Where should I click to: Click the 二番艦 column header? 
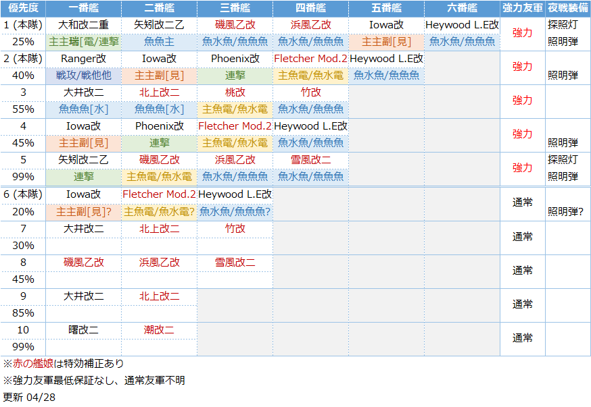(x=159, y=8)
